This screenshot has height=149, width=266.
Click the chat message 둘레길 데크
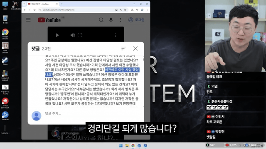(214, 77)
